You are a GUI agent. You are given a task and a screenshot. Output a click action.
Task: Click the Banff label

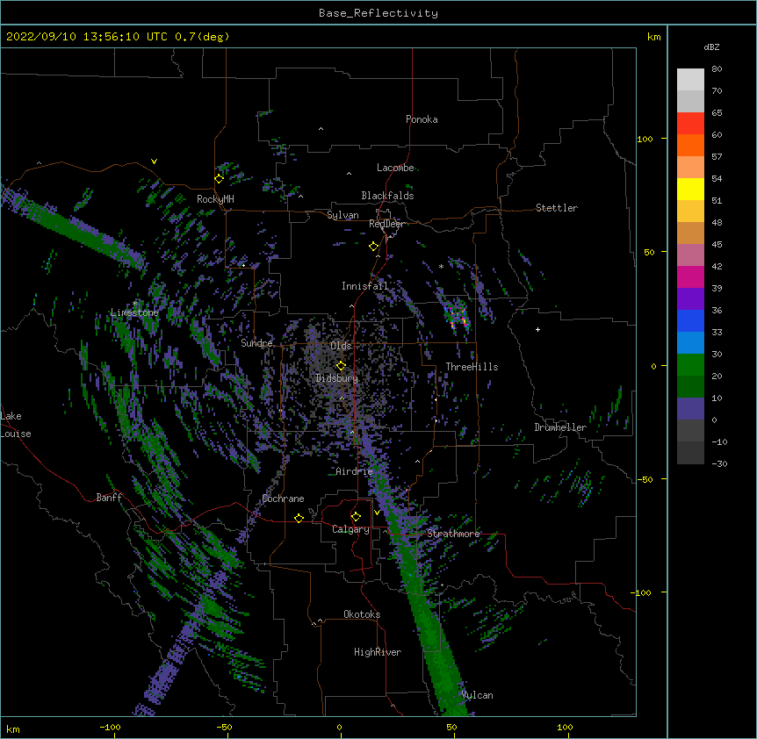[109, 498]
